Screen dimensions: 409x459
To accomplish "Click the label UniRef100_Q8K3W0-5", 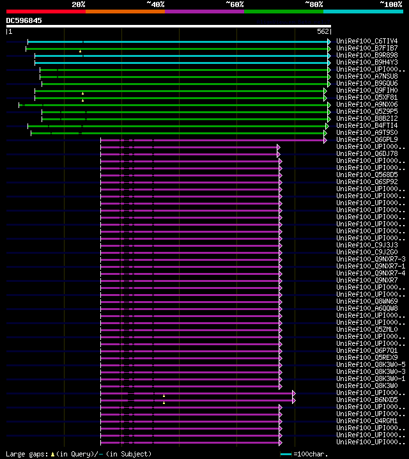I will pos(371,364).
